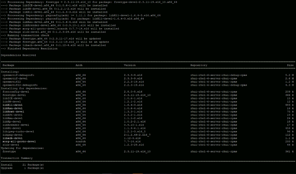Select the libXau-devel bold package name
Screen dimensions: 296x174
12,108
